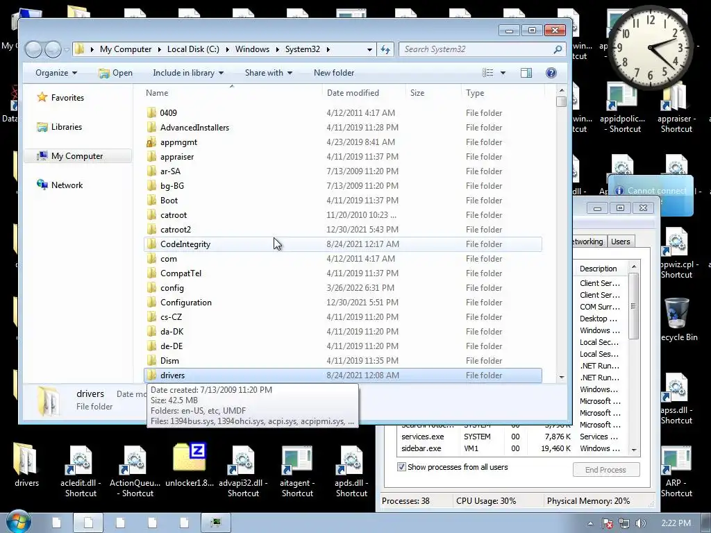Select the appraiser shortcut on desktop
Viewport: 711px width, 533px height.
[676, 107]
